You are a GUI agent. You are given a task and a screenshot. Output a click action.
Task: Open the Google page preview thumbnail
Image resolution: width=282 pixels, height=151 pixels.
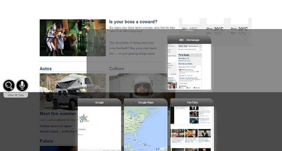pos(100,129)
